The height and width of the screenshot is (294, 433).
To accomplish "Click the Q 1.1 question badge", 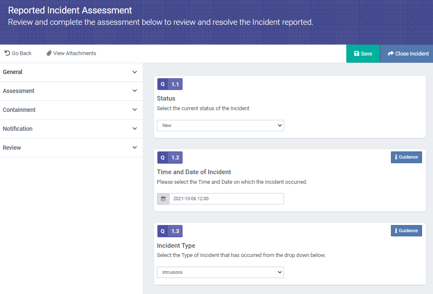I will tap(170, 84).
